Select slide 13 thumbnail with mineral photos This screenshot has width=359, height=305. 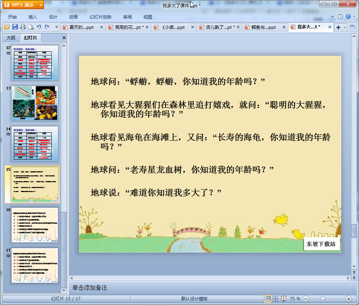coord(35,103)
